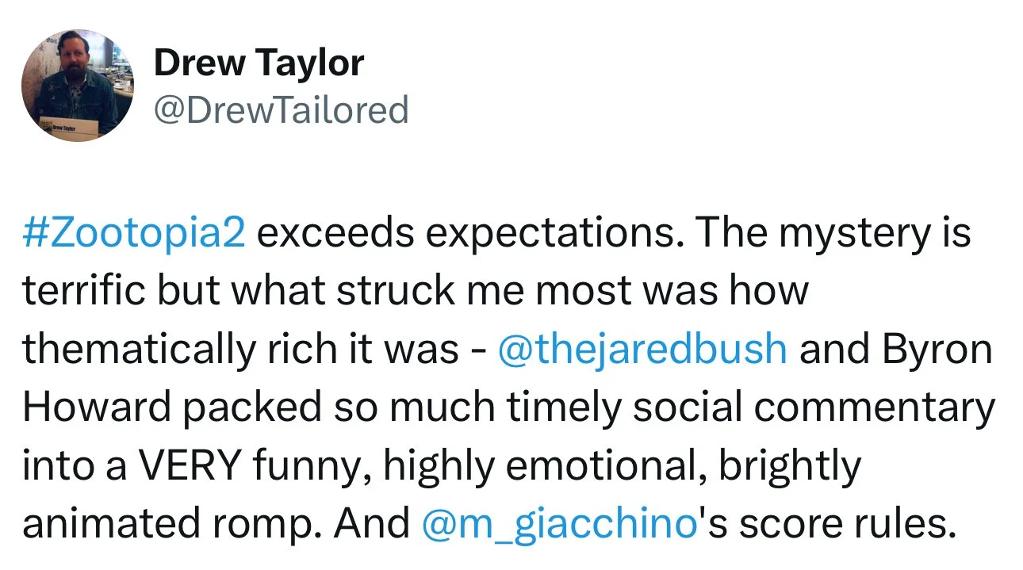The width and height of the screenshot is (1023, 570).
Task: Click the Drew Taylor display name
Action: coord(259,62)
